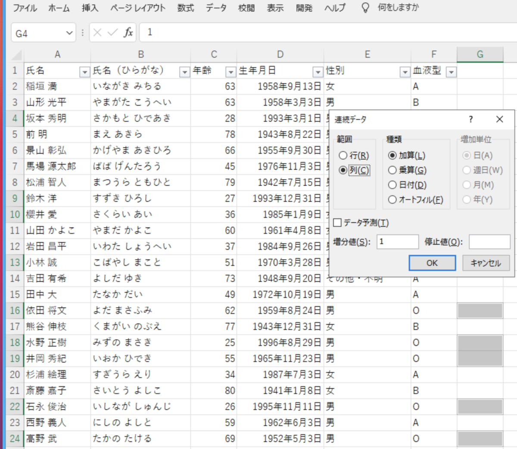Open the 挿入 ribbon tab
This screenshot has height=449, width=517.
[x=90, y=8]
